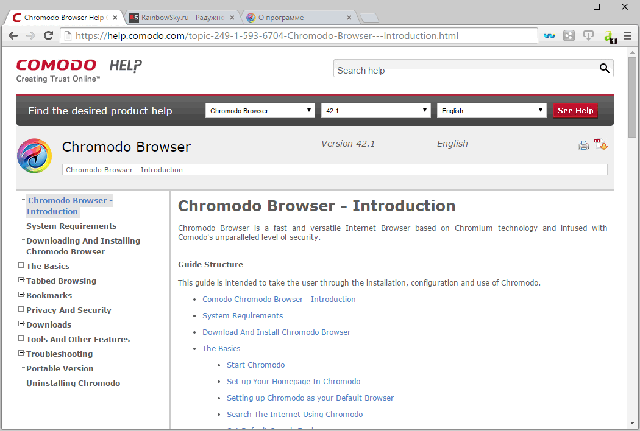Screen dimensions: 640x431
Task: Click the page scrollbar thumb
Action: (x=632, y=97)
